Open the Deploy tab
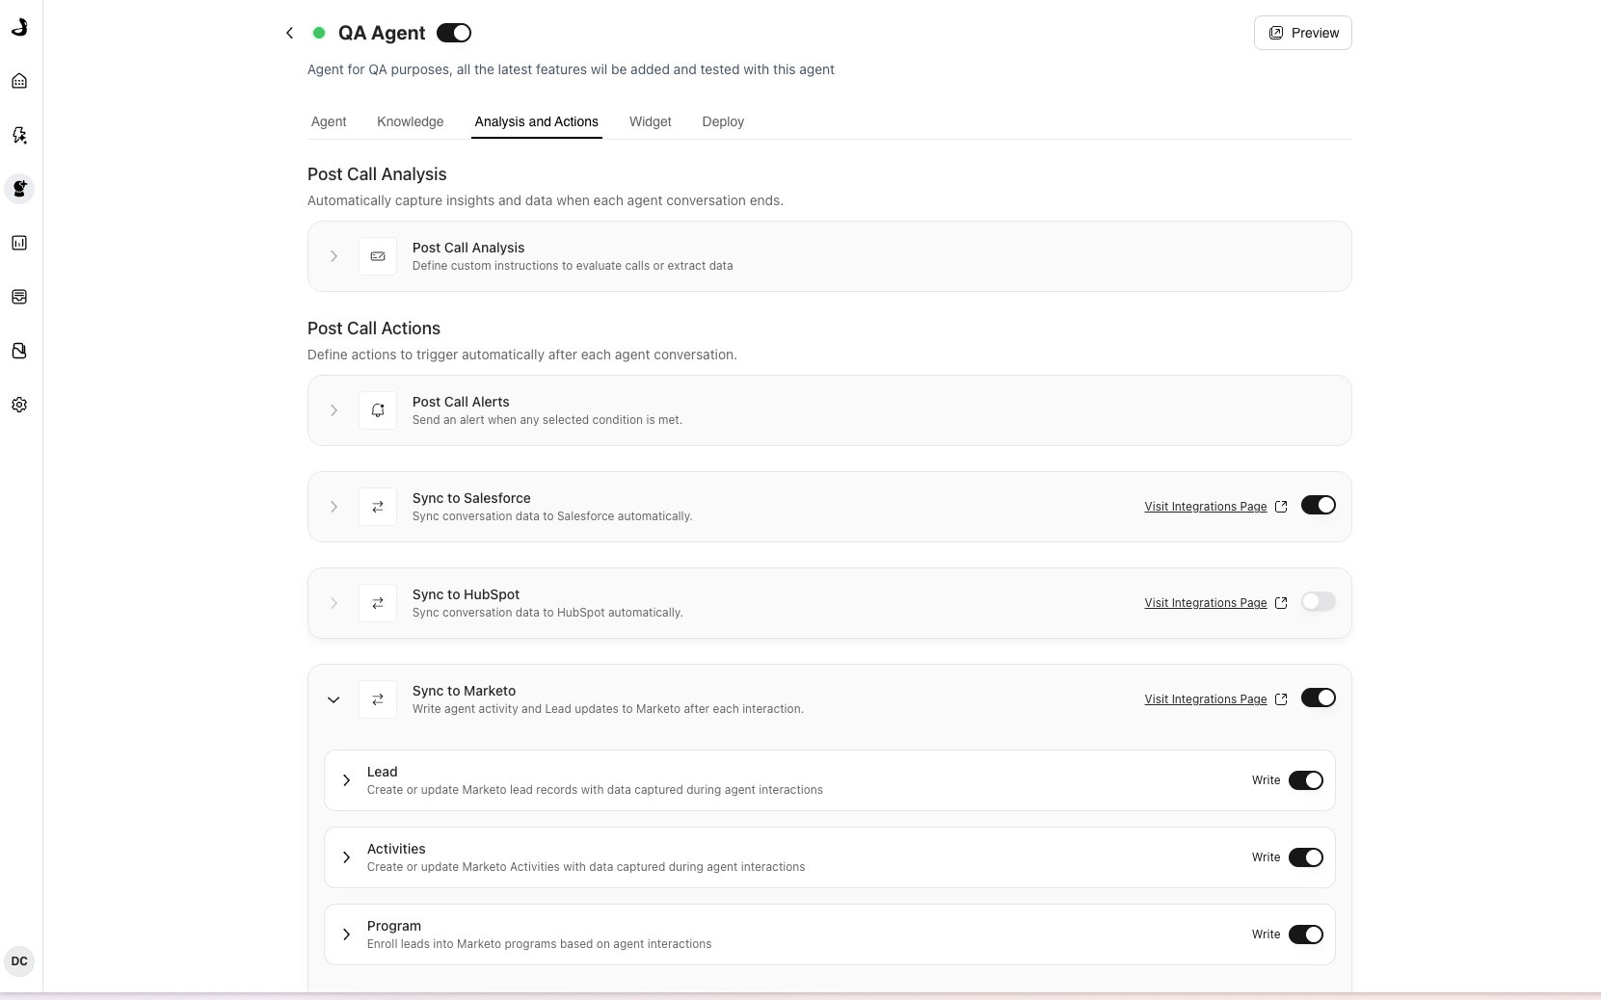This screenshot has width=1601, height=1000. 723,121
